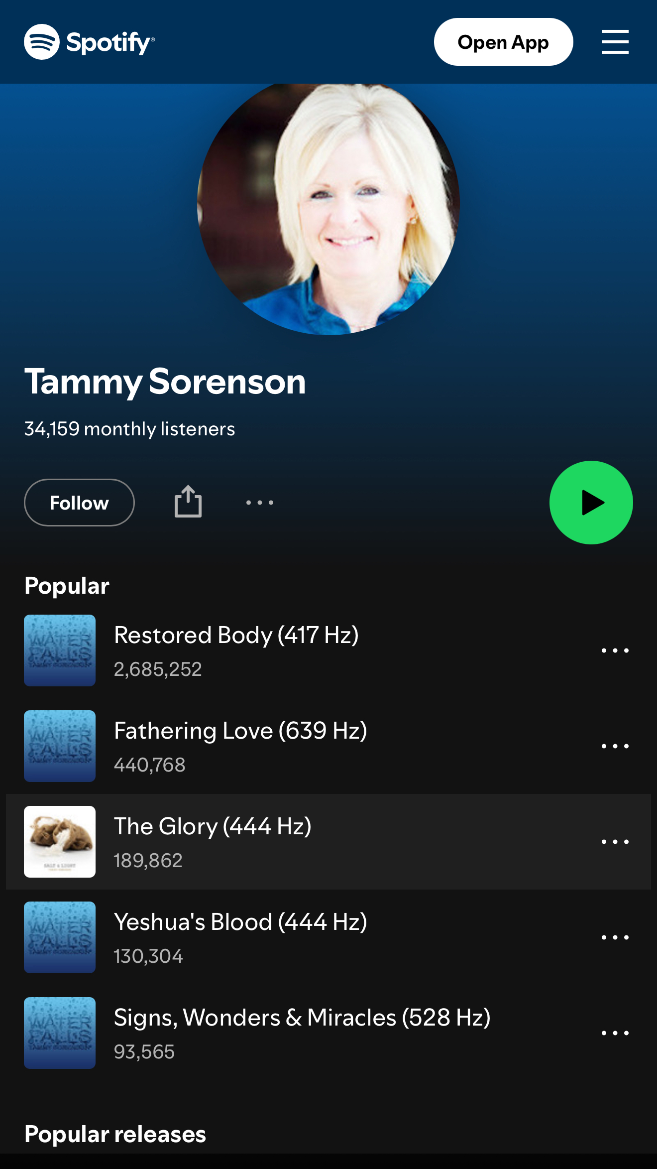
Task: Play Tammy Sorenson with green play button
Action: pyautogui.click(x=591, y=503)
